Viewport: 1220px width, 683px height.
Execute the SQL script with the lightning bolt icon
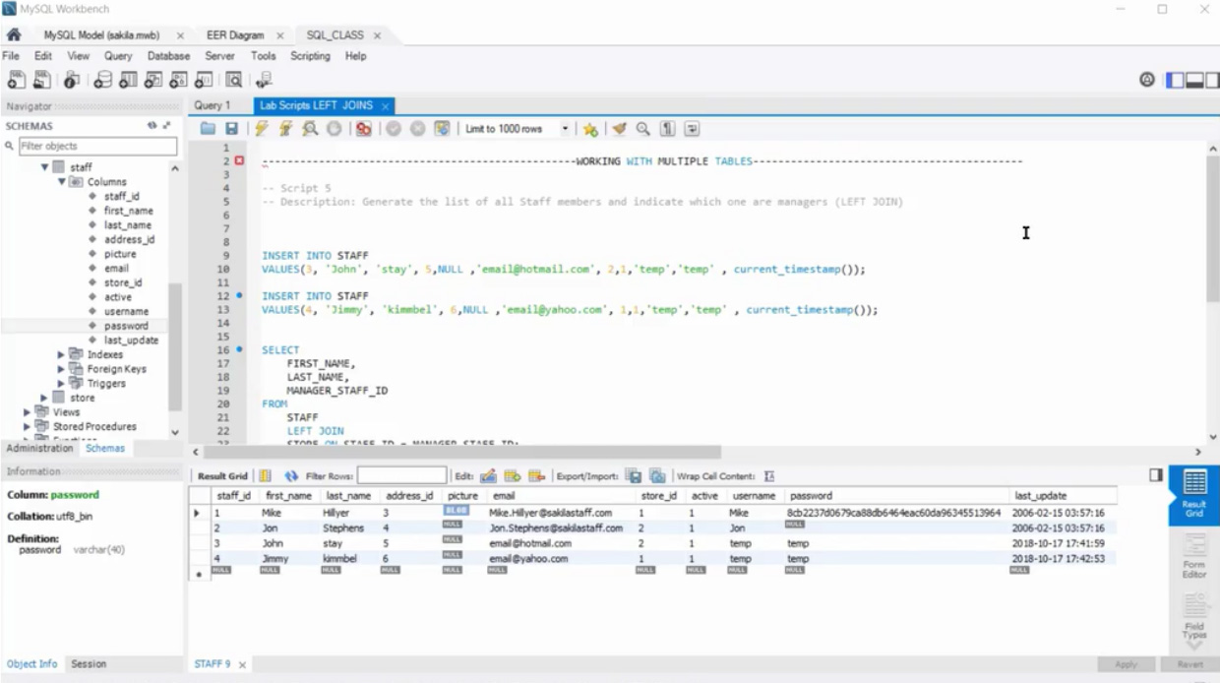click(x=261, y=129)
